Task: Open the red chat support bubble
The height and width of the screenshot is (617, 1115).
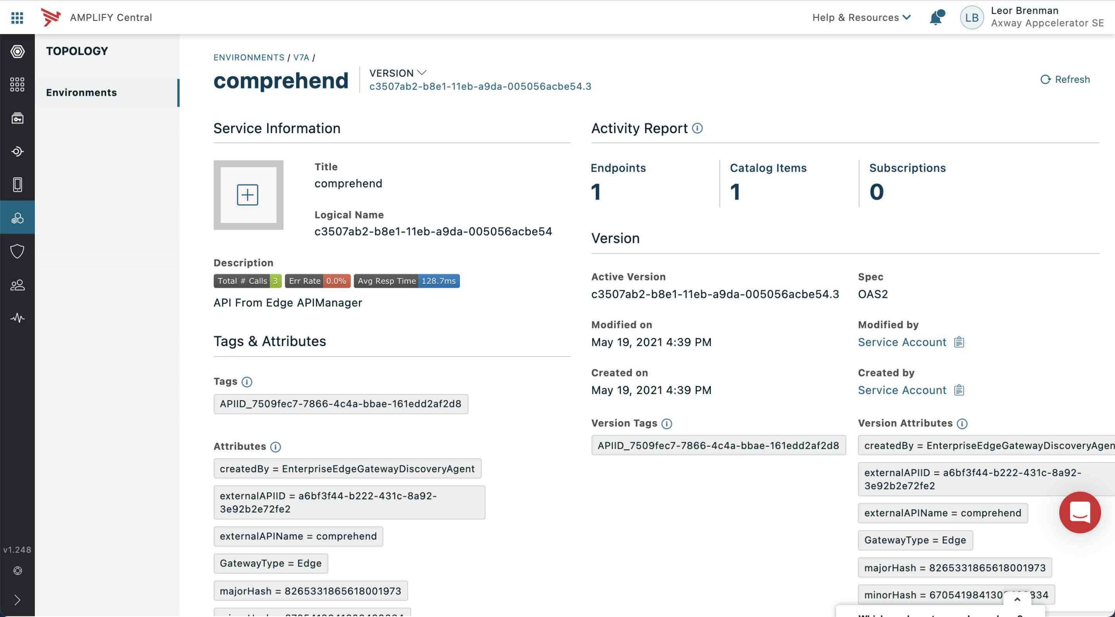Action: pyautogui.click(x=1080, y=512)
